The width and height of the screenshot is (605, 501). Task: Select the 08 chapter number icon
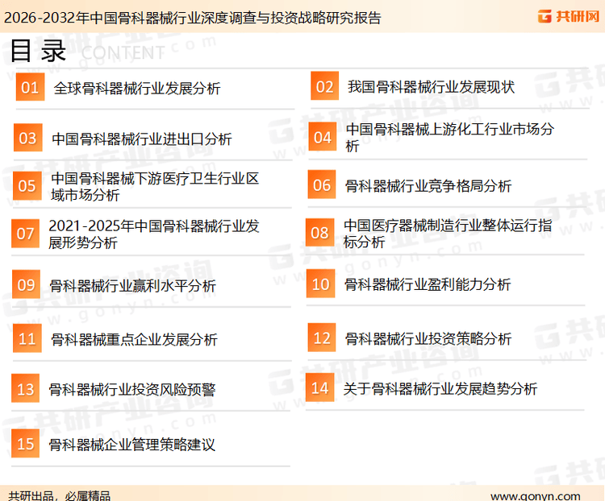click(320, 234)
